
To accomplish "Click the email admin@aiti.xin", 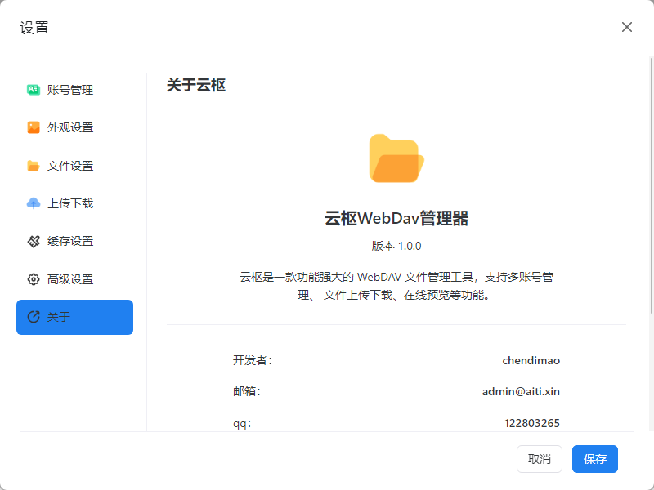I will point(521,391).
